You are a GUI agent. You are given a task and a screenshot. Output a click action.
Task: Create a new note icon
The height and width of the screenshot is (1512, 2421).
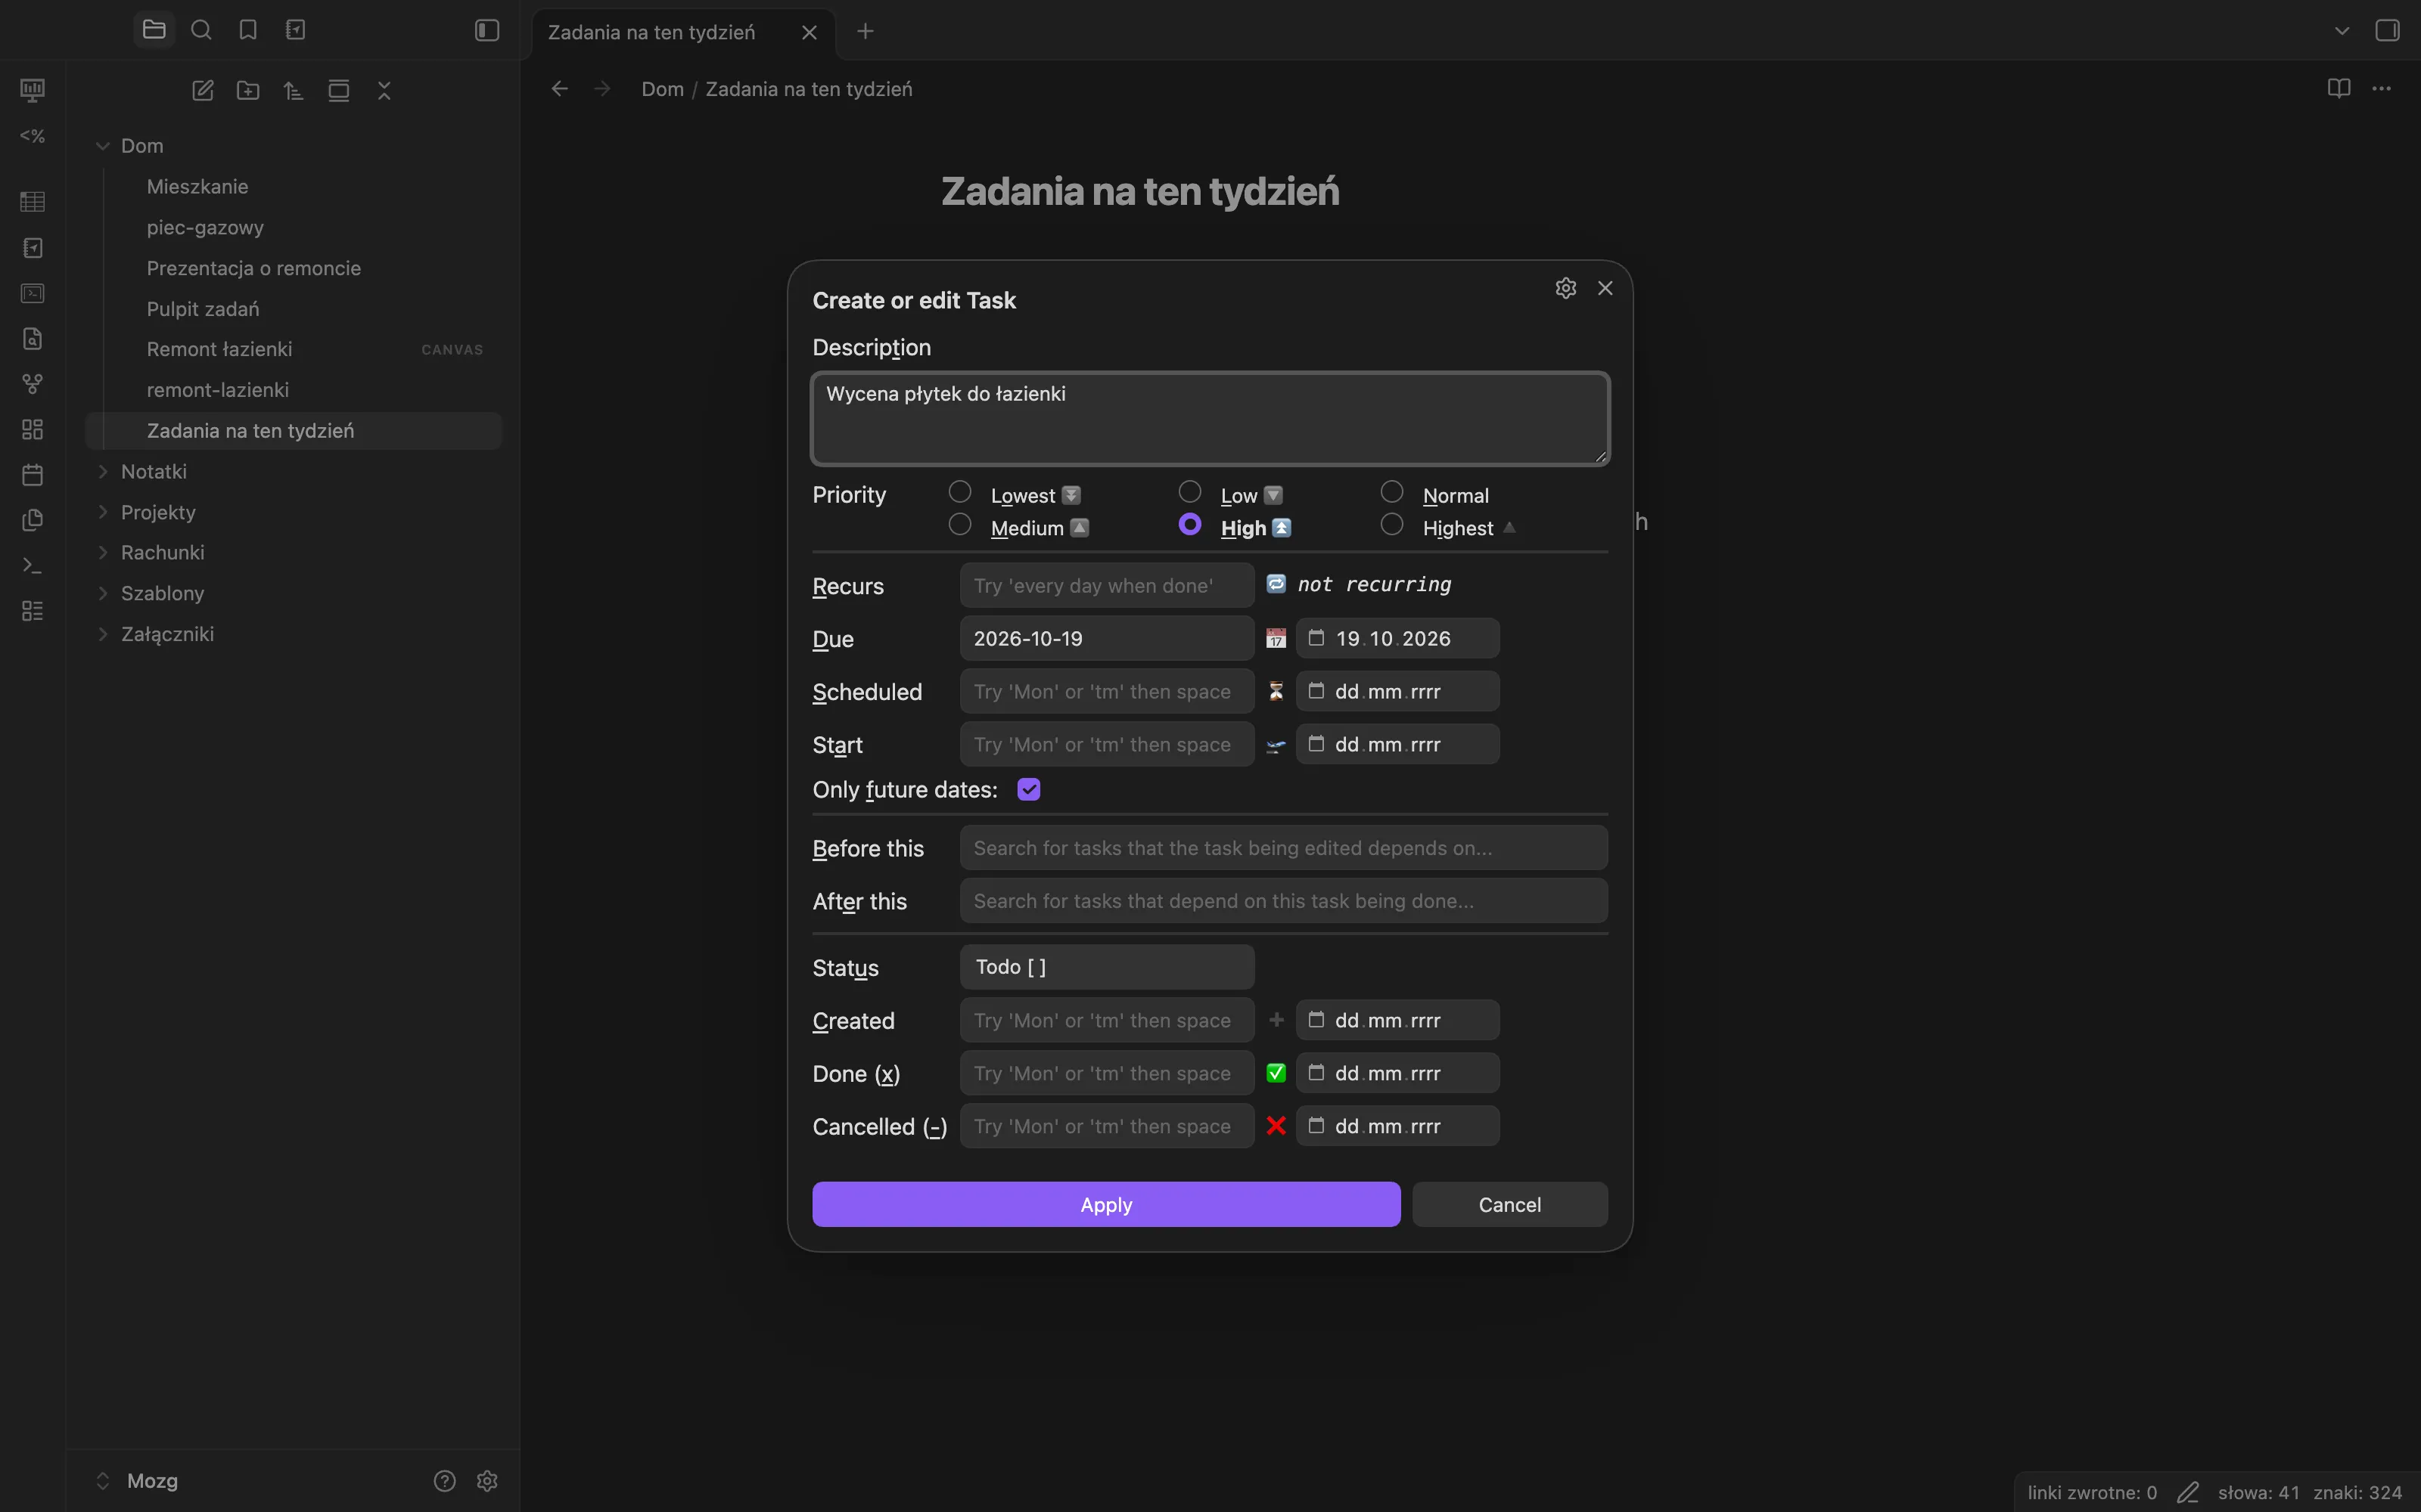click(203, 91)
